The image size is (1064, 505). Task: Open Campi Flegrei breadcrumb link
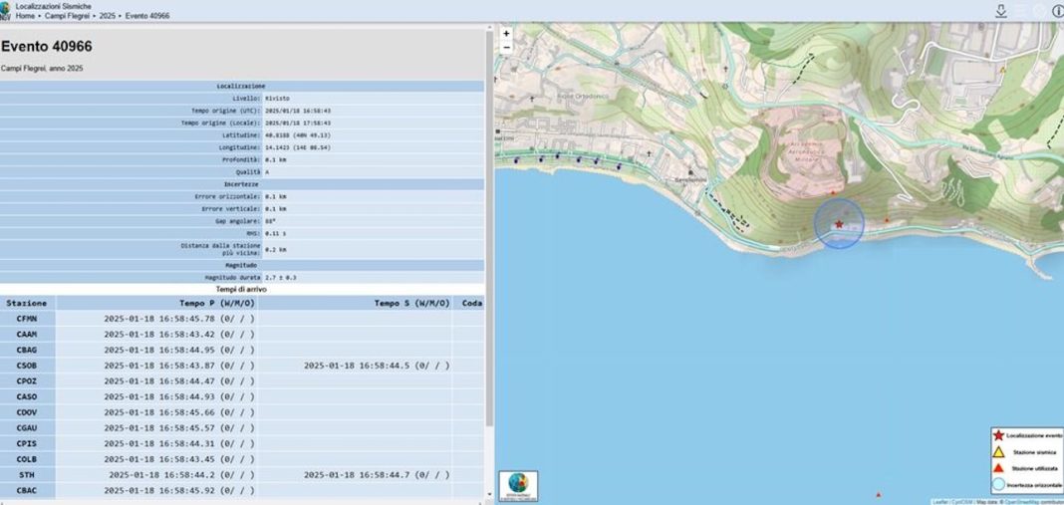pos(68,17)
